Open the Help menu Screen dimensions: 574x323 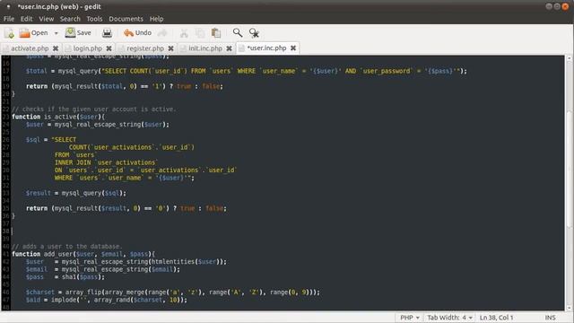click(156, 19)
